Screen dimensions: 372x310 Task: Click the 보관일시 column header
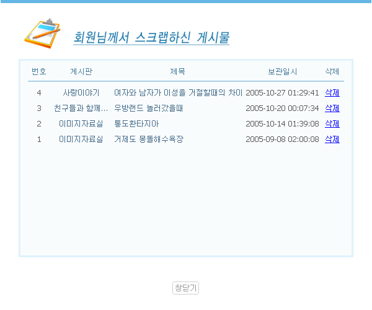point(282,71)
